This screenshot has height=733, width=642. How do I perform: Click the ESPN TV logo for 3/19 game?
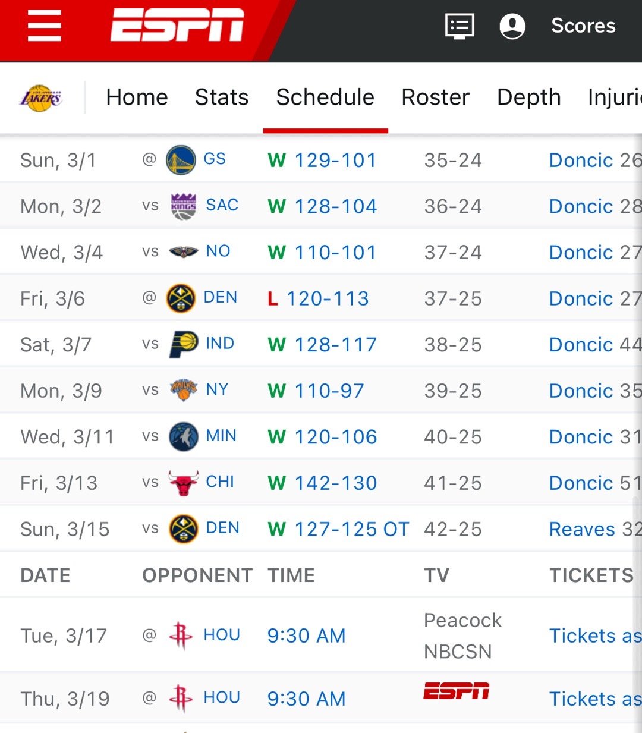tap(456, 691)
